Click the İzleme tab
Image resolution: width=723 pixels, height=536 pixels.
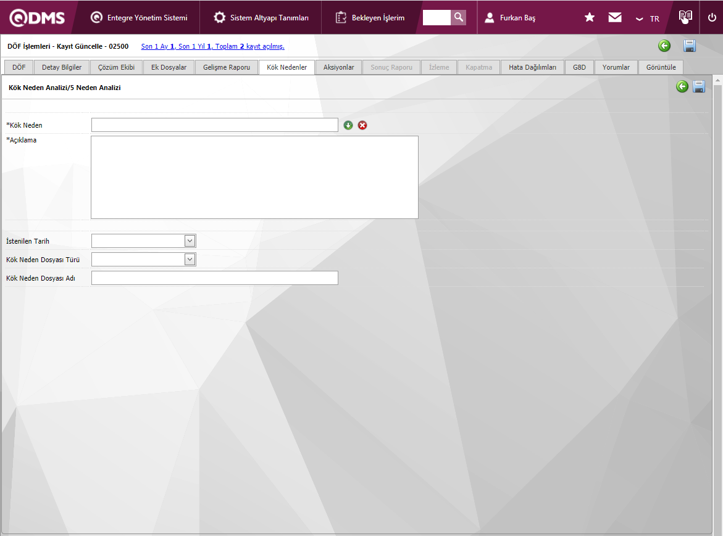[x=439, y=67]
